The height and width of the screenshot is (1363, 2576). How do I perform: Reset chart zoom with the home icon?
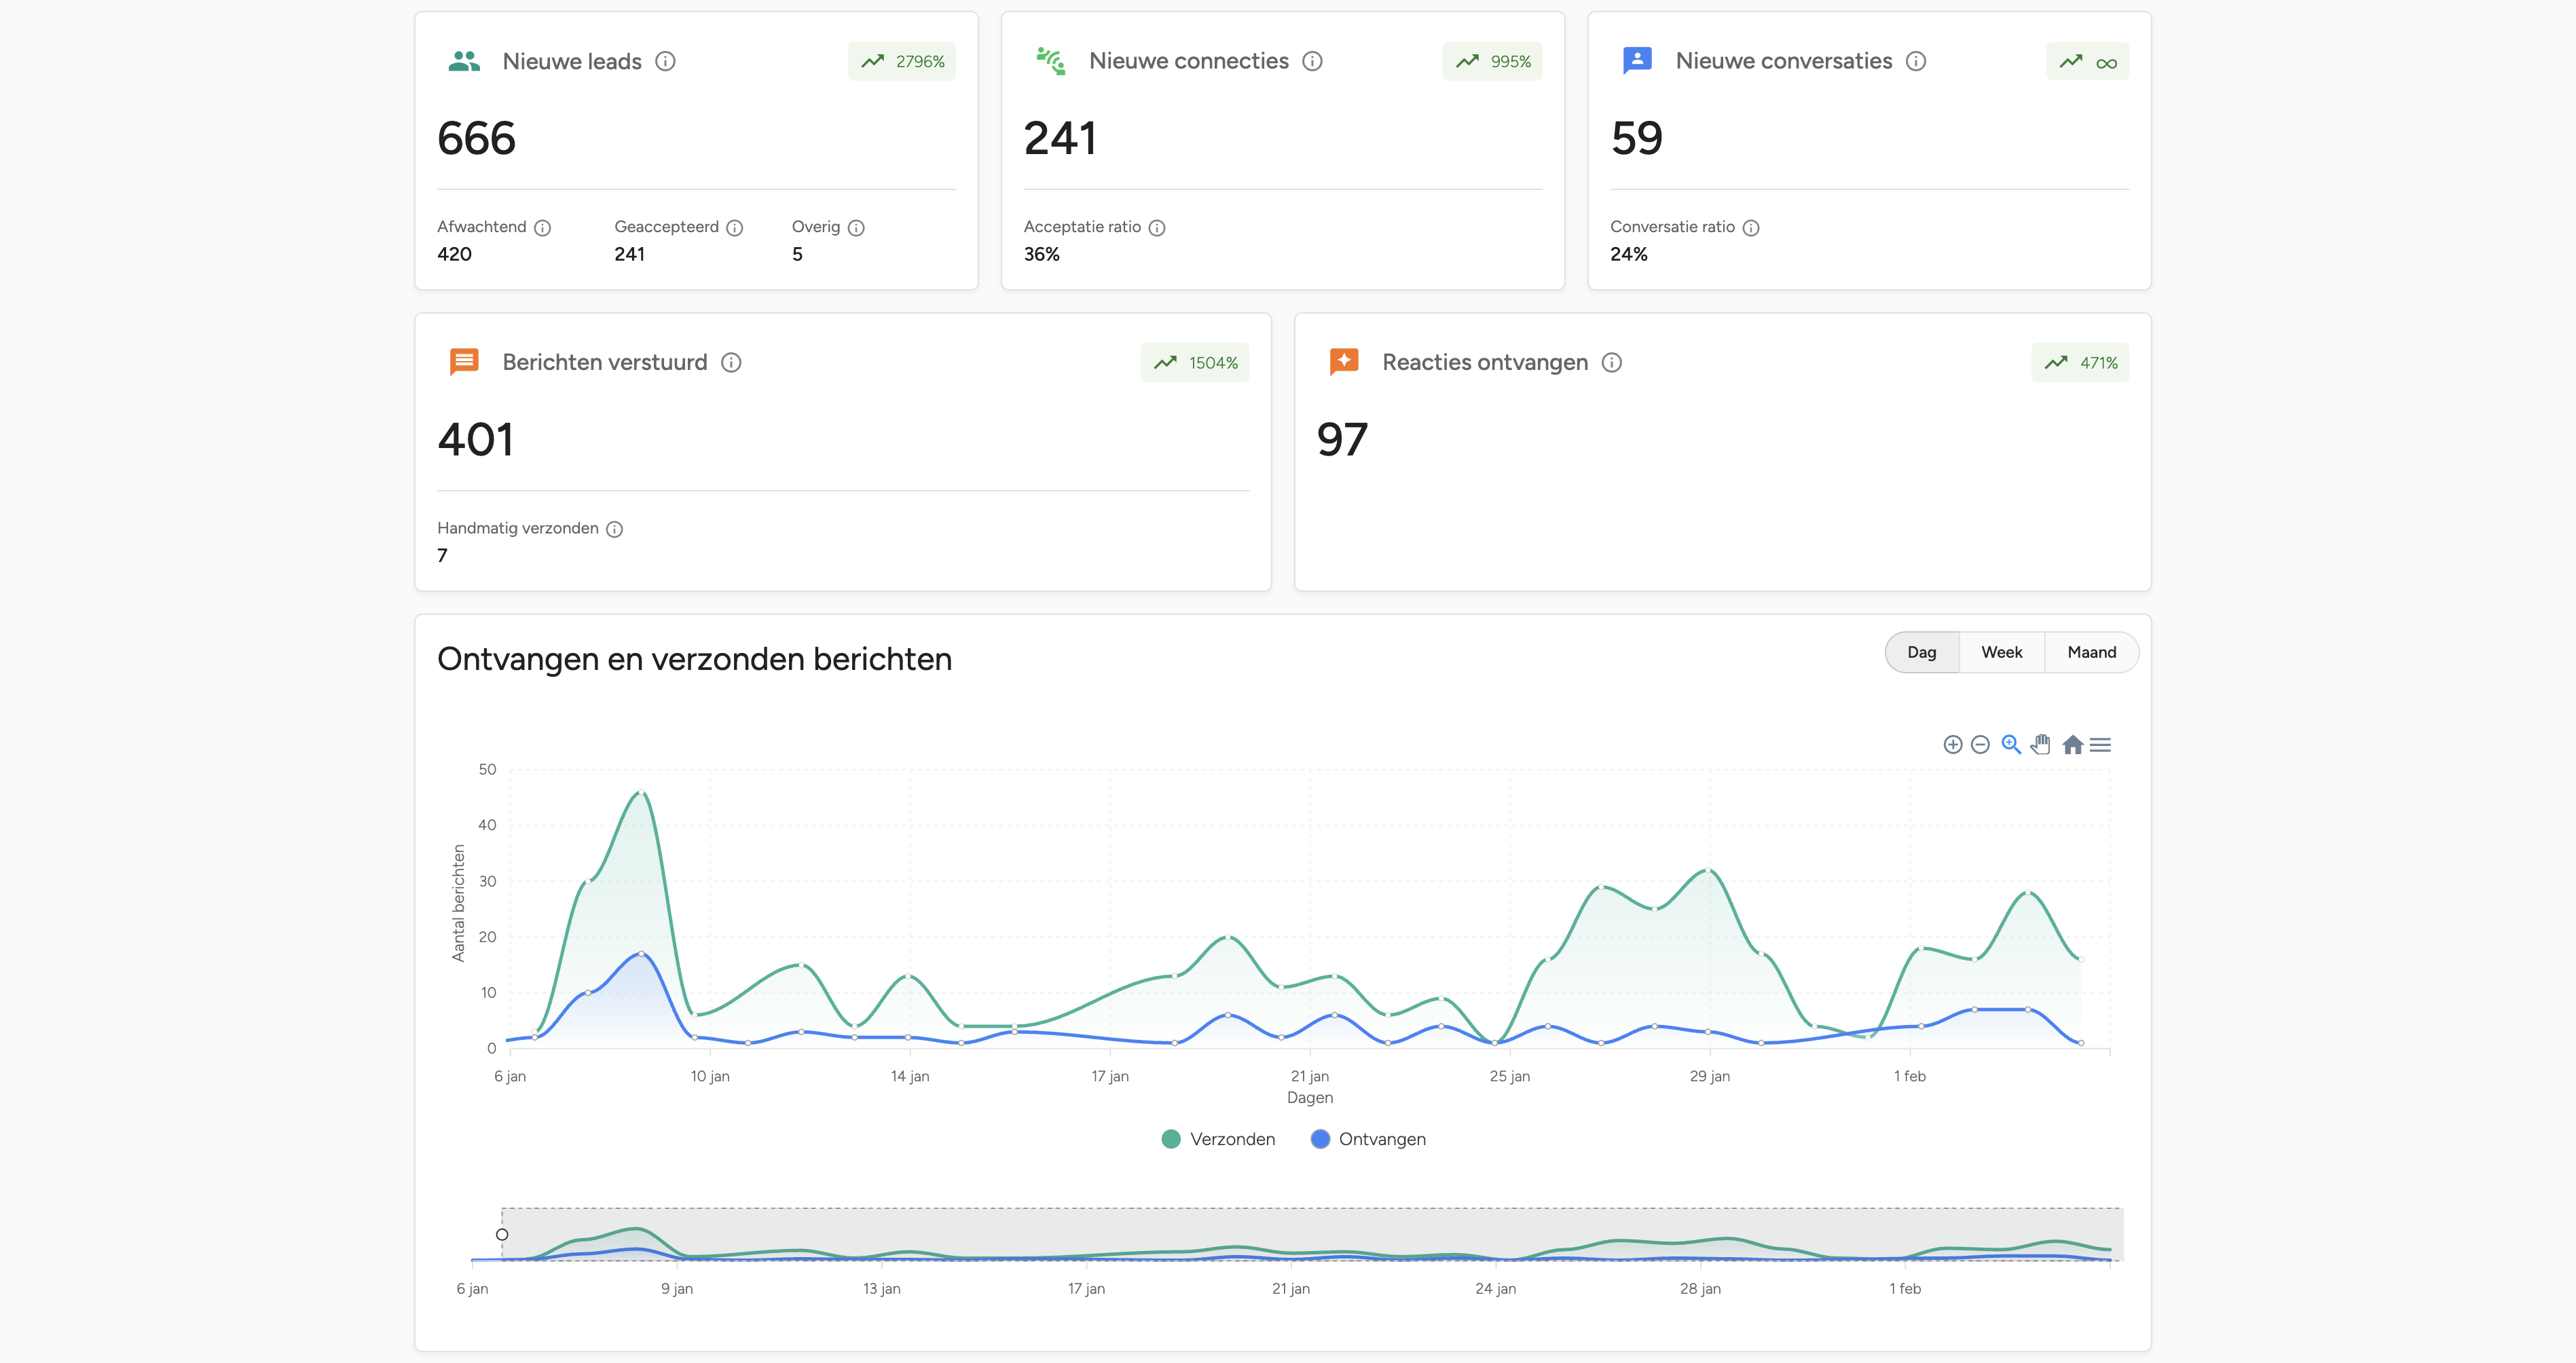click(2072, 744)
